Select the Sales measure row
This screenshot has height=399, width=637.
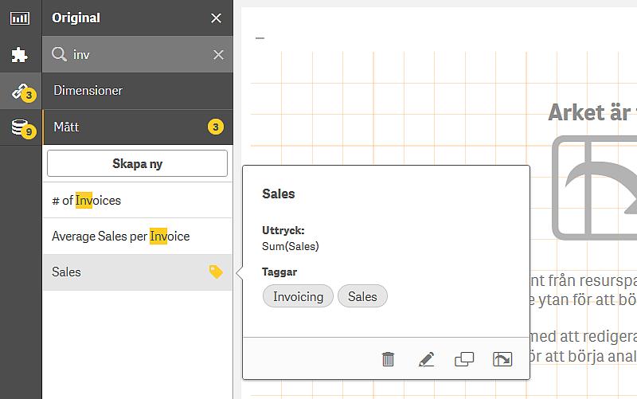[137, 272]
